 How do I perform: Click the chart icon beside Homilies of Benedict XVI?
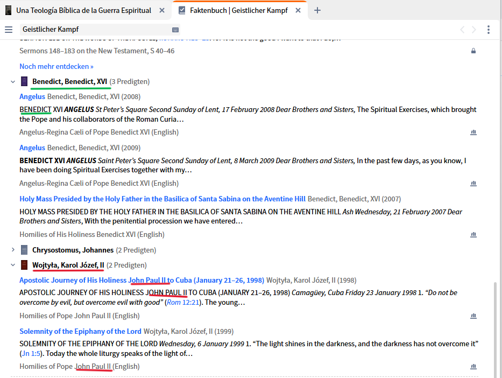coord(473,234)
